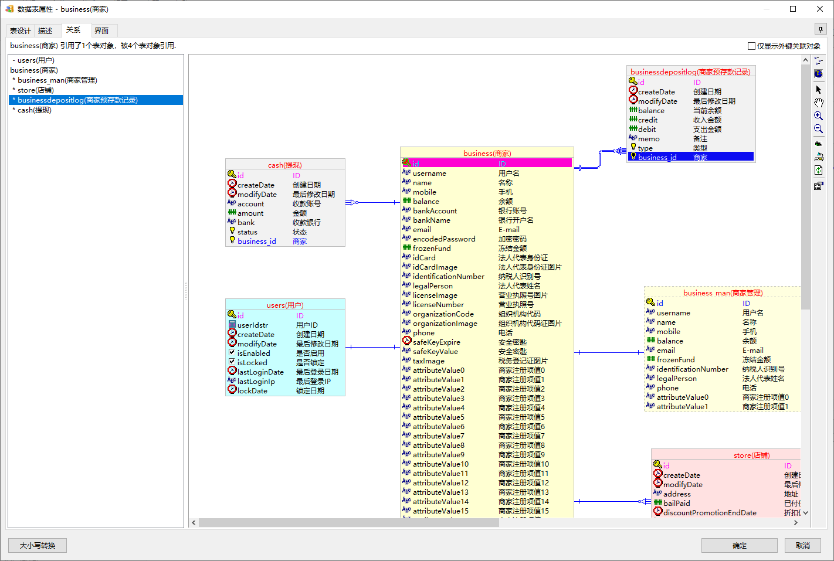Image resolution: width=834 pixels, height=561 pixels.
Task: Click business_man(商家管理) table title in diagram
Action: pos(723,293)
